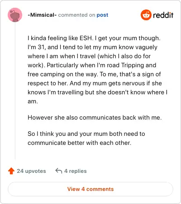This screenshot has height=204, width=181.
Task: Open the "4 replies" label
Action: [76, 171]
